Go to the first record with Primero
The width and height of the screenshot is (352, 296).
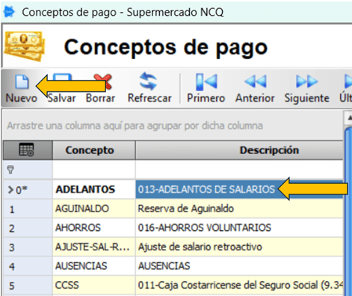pos(206,89)
